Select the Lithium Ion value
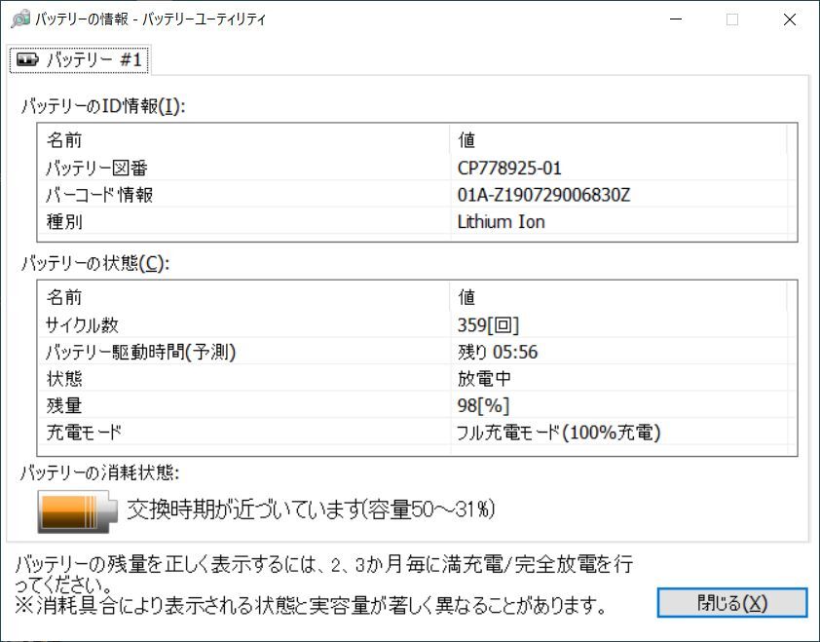This screenshot has height=642, width=820. [501, 222]
